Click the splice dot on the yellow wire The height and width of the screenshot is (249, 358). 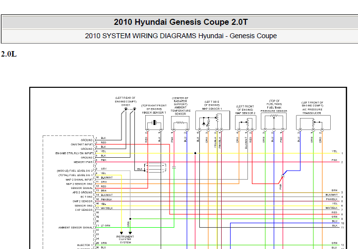coord(195,153)
